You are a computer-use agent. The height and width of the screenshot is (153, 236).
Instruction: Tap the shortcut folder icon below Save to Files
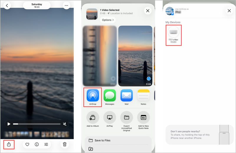pos(91,149)
